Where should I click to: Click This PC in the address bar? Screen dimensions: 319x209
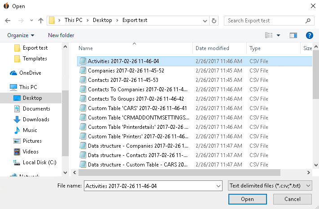74,20
